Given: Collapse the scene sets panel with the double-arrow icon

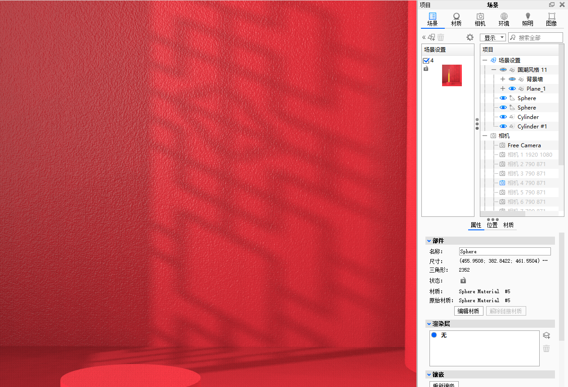Looking at the screenshot, I should 424,38.
